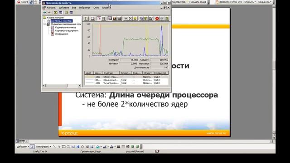The height and width of the screenshot is (163, 290).
Task: Click the Clear Display icon in monitor toolbar
Action: point(92,19)
